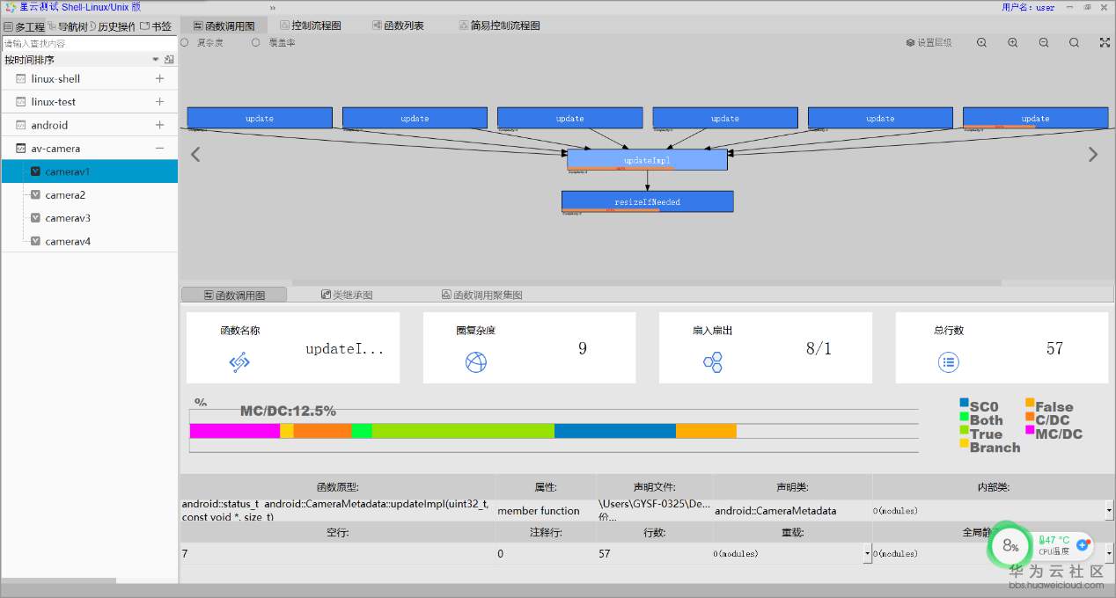The width and height of the screenshot is (1116, 598).
Task: Click the av-camera project icon
Action: click(x=21, y=149)
